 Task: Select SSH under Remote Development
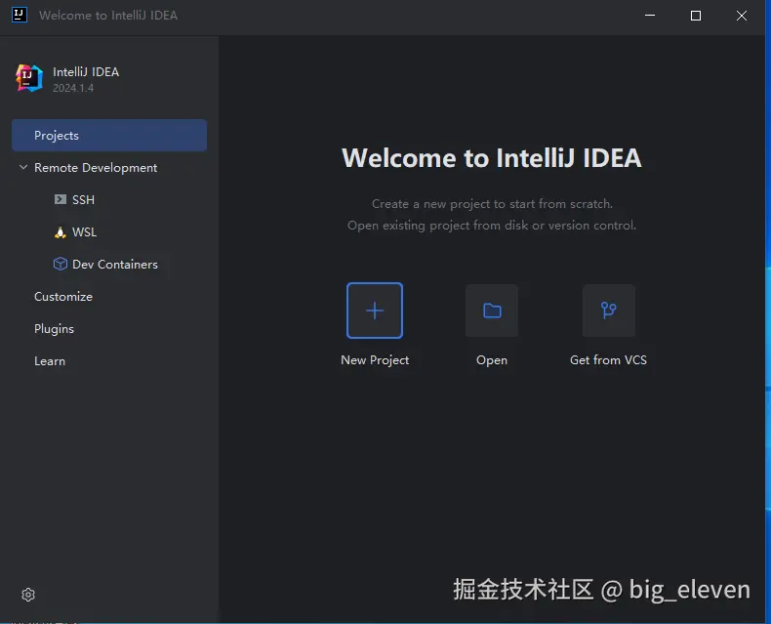coord(83,200)
